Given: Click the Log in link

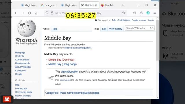Looking at the screenshot, I should [x=151, y=20].
